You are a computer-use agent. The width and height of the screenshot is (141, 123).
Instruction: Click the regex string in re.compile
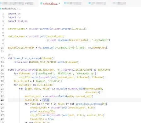(x=70, y=48)
